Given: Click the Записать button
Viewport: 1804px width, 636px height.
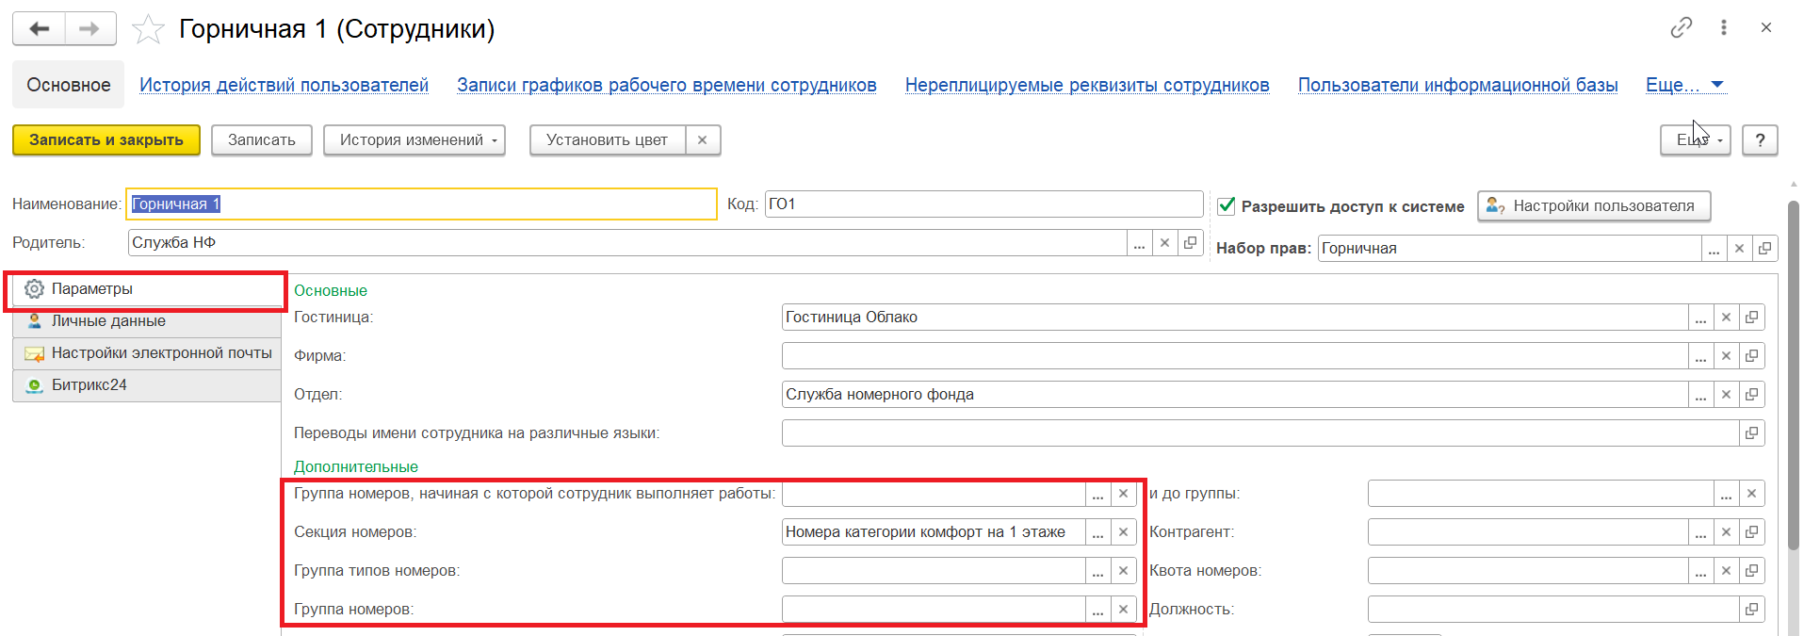Looking at the screenshot, I should [262, 139].
